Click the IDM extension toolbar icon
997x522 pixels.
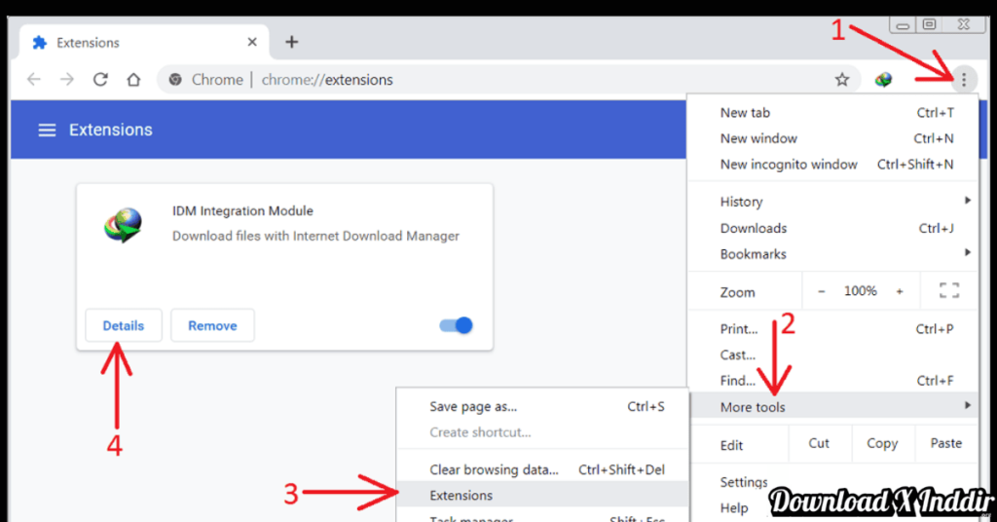point(883,80)
